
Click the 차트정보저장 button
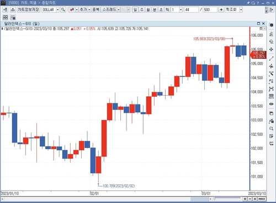[28, 9]
